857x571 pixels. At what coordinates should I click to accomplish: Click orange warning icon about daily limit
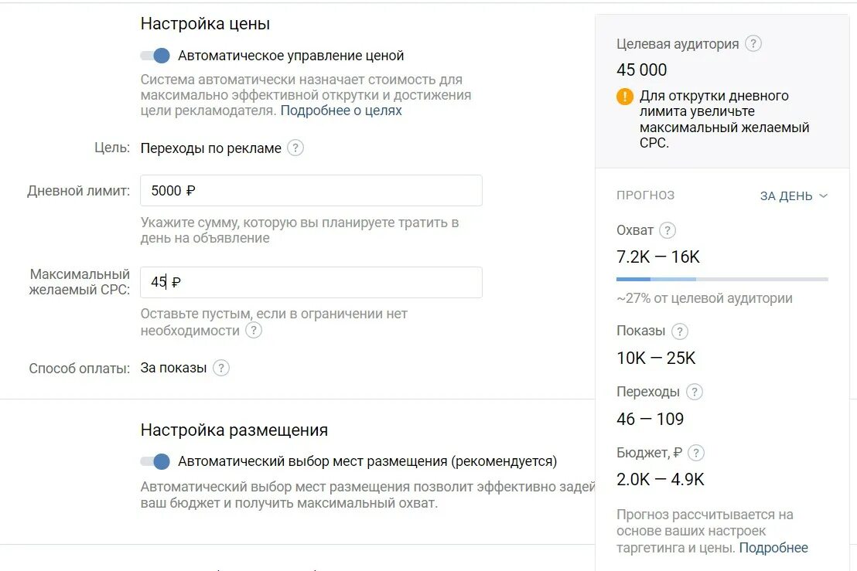coord(625,96)
